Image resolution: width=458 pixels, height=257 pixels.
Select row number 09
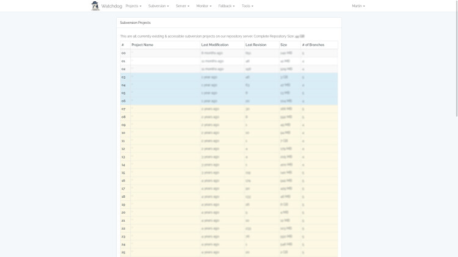tap(229, 125)
